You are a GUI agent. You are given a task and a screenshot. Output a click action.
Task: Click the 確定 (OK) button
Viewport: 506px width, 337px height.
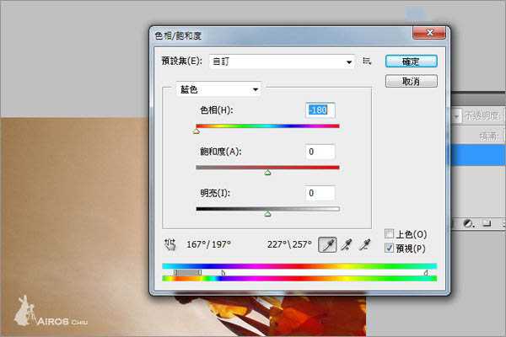pyautogui.click(x=411, y=62)
